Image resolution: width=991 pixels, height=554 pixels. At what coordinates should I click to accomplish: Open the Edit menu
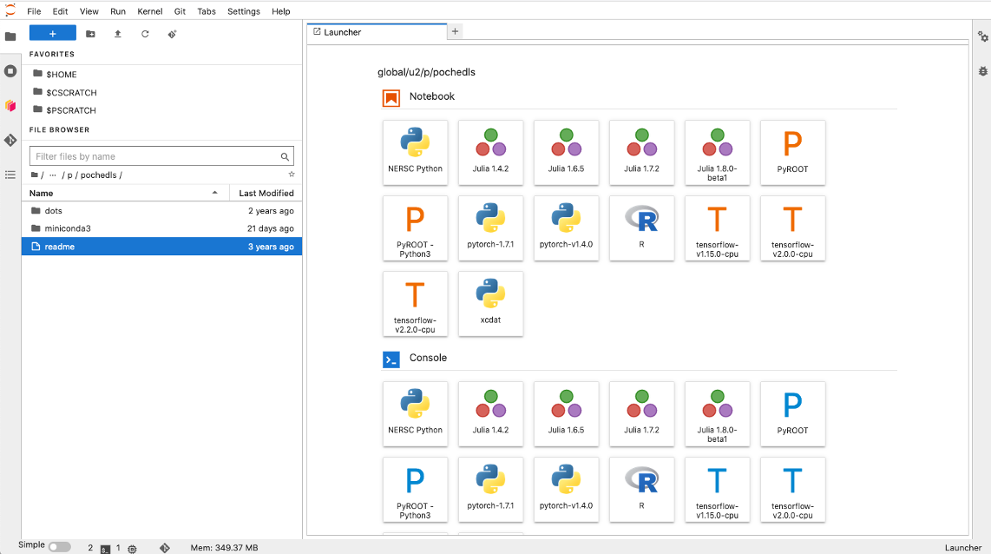[x=61, y=11]
